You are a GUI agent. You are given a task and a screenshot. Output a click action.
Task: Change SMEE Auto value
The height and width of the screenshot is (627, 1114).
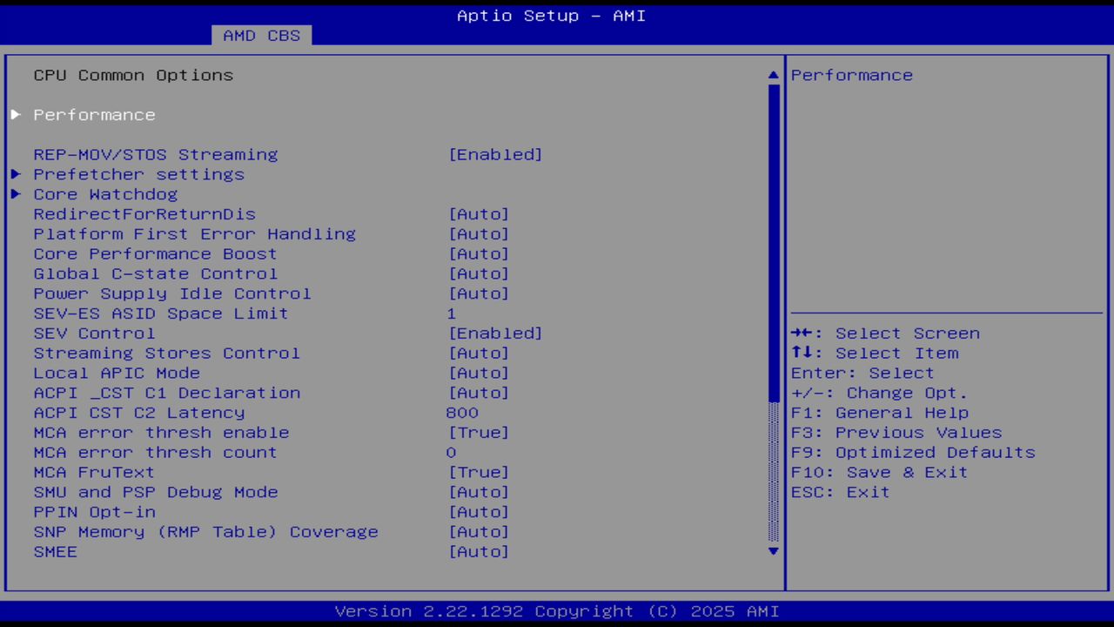pos(479,552)
